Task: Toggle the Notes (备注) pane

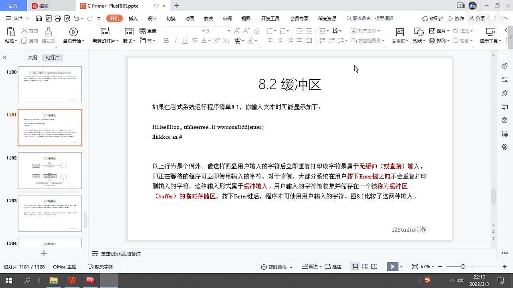Action: (x=310, y=267)
